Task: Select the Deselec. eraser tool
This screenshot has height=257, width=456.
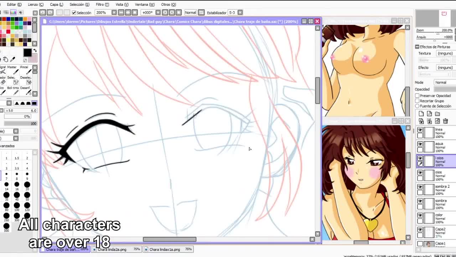Action: tap(25, 81)
